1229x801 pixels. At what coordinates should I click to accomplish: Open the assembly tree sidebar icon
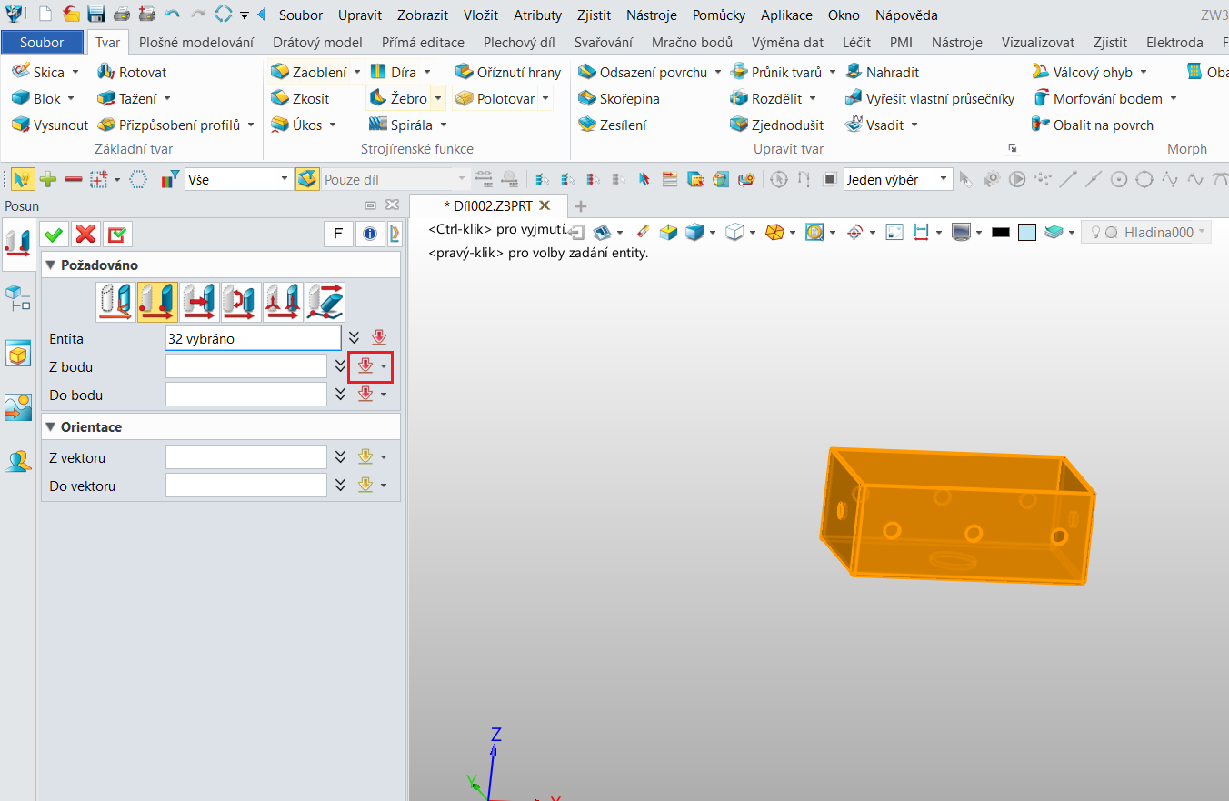tap(18, 296)
